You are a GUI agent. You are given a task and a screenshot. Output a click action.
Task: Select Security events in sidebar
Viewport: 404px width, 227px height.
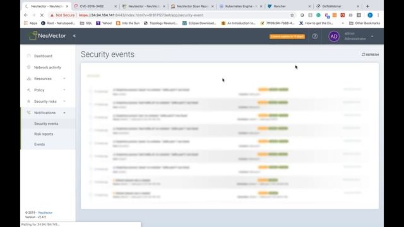(x=46, y=124)
